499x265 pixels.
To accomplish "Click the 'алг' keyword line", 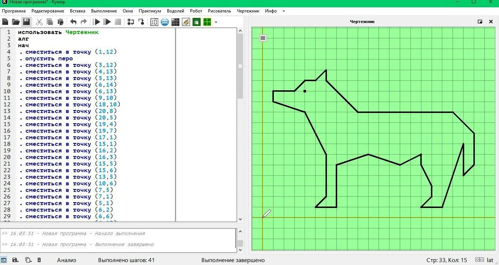I will point(23,39).
